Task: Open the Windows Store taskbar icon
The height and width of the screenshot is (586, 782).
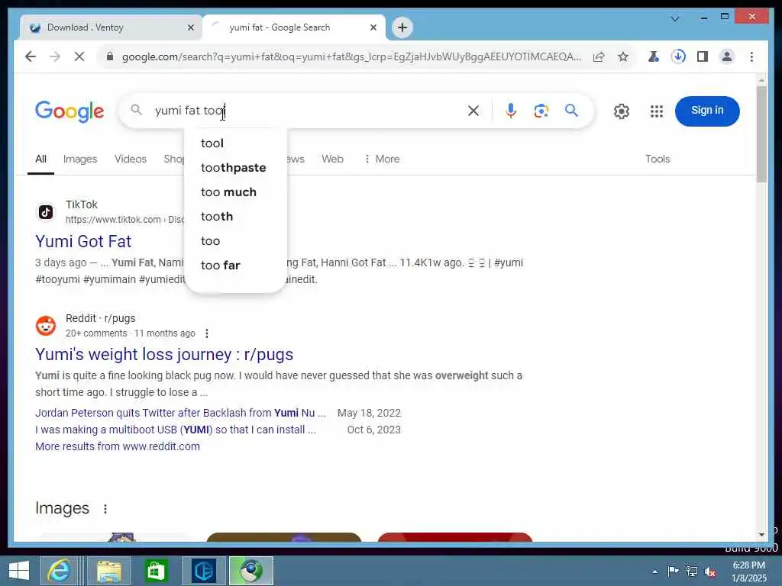Action: 156,571
